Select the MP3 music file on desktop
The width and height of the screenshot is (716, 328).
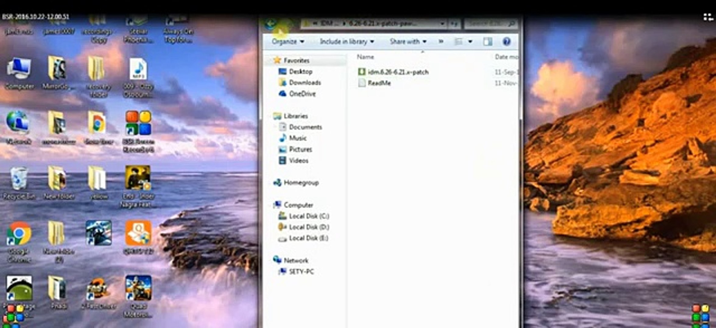pyautogui.click(x=138, y=77)
